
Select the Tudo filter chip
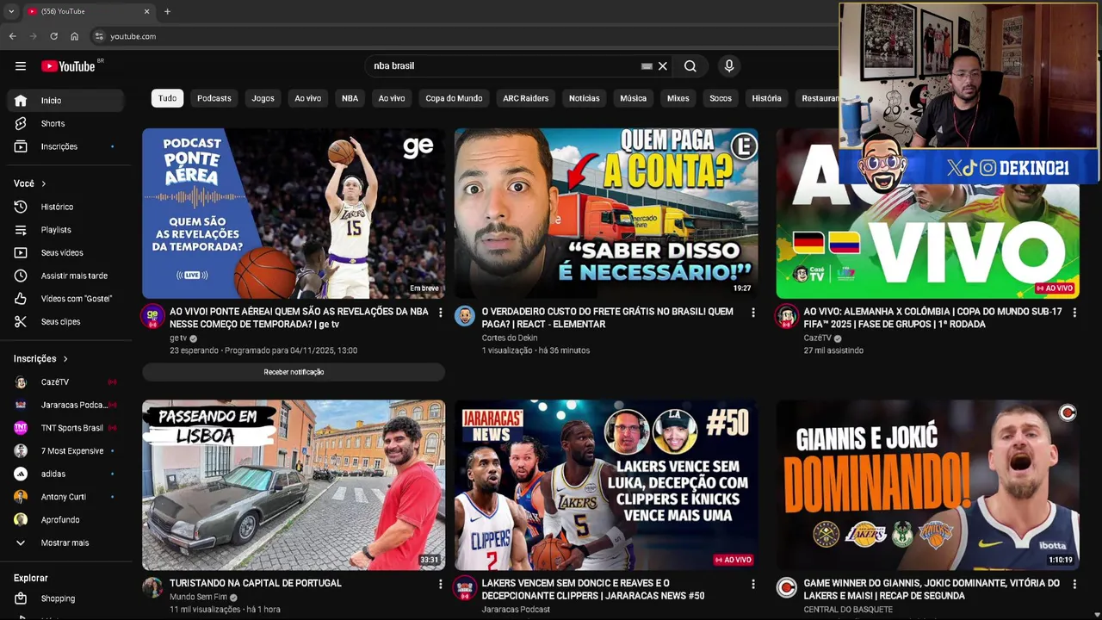pos(167,98)
